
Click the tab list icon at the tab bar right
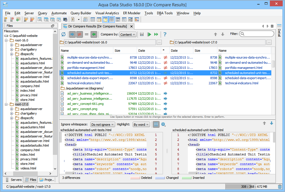[x=272, y=26]
